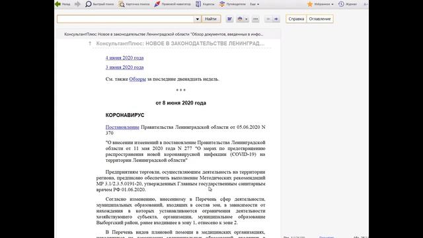The image size is (423, 238).
Task: Go to previous search result arrow
Action: click(x=268, y=19)
